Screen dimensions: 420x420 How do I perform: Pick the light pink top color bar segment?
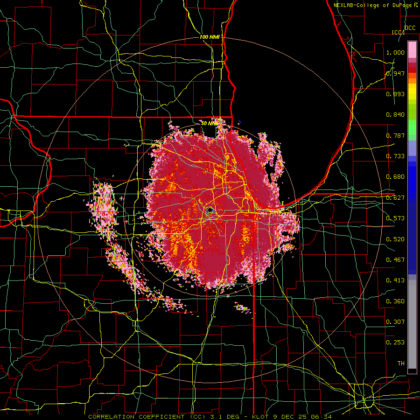[x=412, y=49]
